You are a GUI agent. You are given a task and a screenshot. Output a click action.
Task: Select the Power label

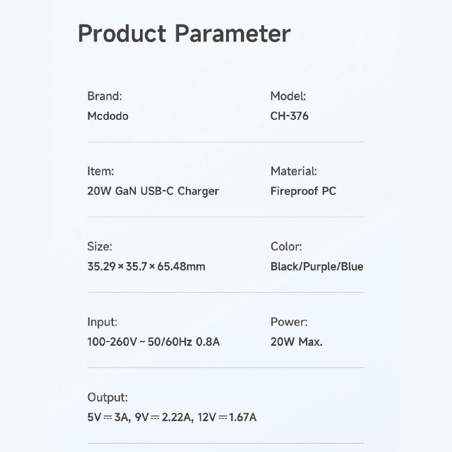click(x=289, y=322)
